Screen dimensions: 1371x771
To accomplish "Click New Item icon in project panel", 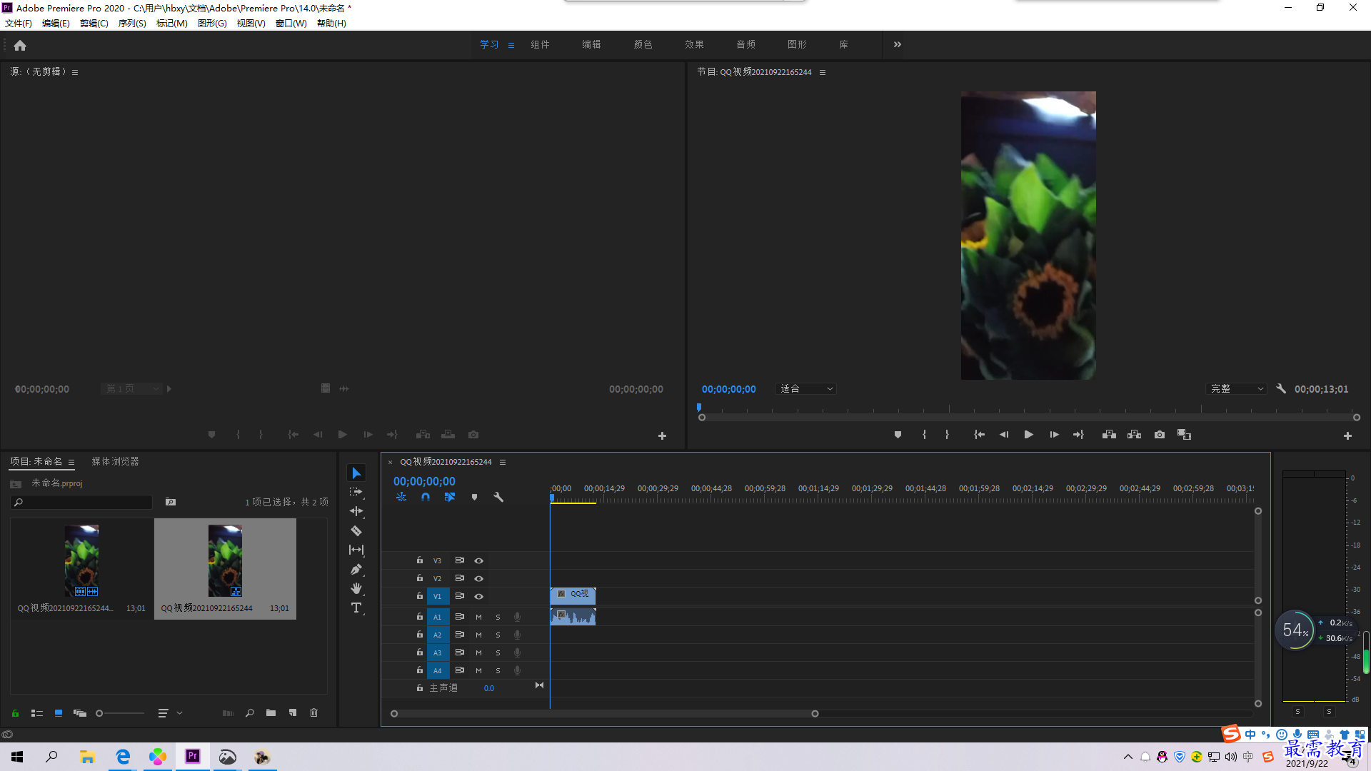I will click(x=293, y=712).
